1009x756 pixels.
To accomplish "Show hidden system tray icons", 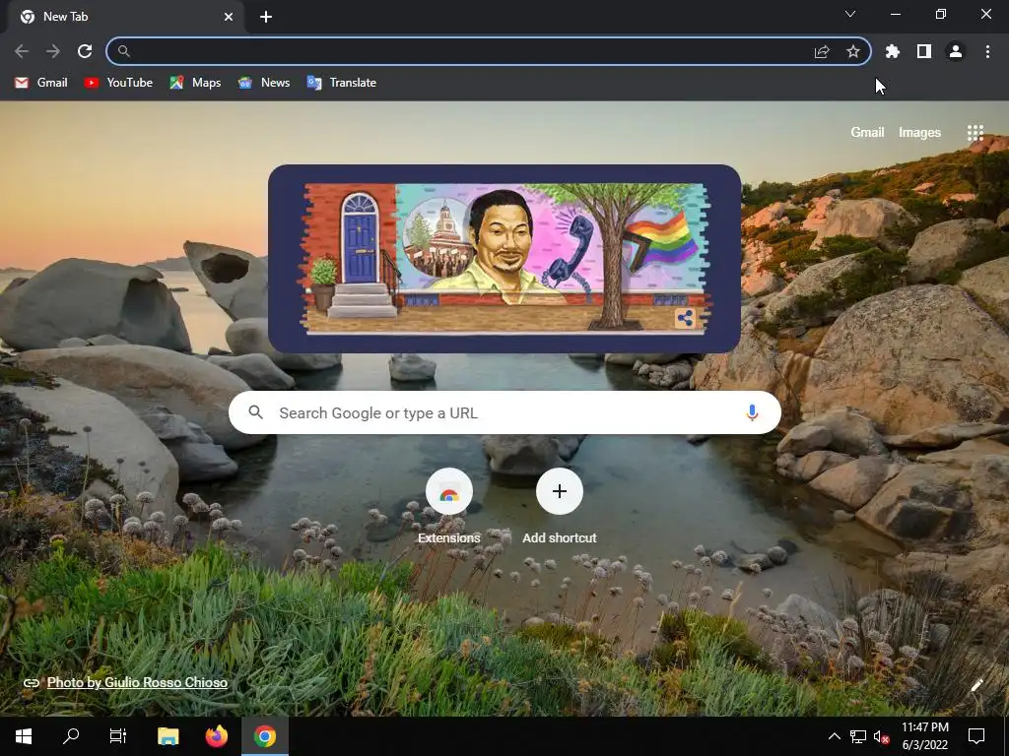I will (834, 736).
